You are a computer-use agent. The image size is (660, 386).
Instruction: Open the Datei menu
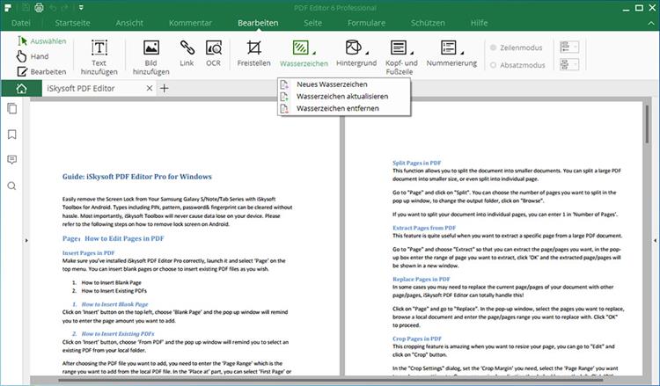click(20, 23)
